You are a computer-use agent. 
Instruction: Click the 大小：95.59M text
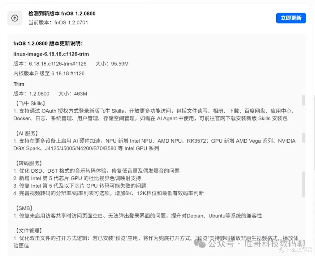click(112, 64)
